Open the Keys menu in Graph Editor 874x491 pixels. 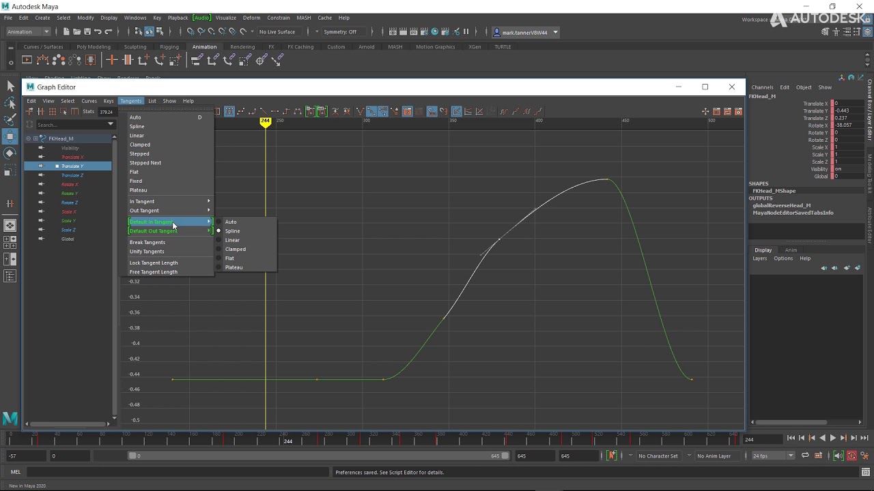pos(109,101)
